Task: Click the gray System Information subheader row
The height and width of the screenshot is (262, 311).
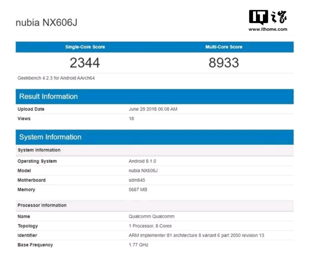Action: click(155, 150)
